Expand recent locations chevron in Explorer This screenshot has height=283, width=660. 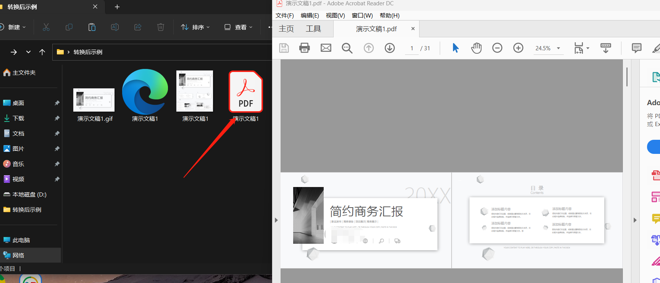point(28,52)
